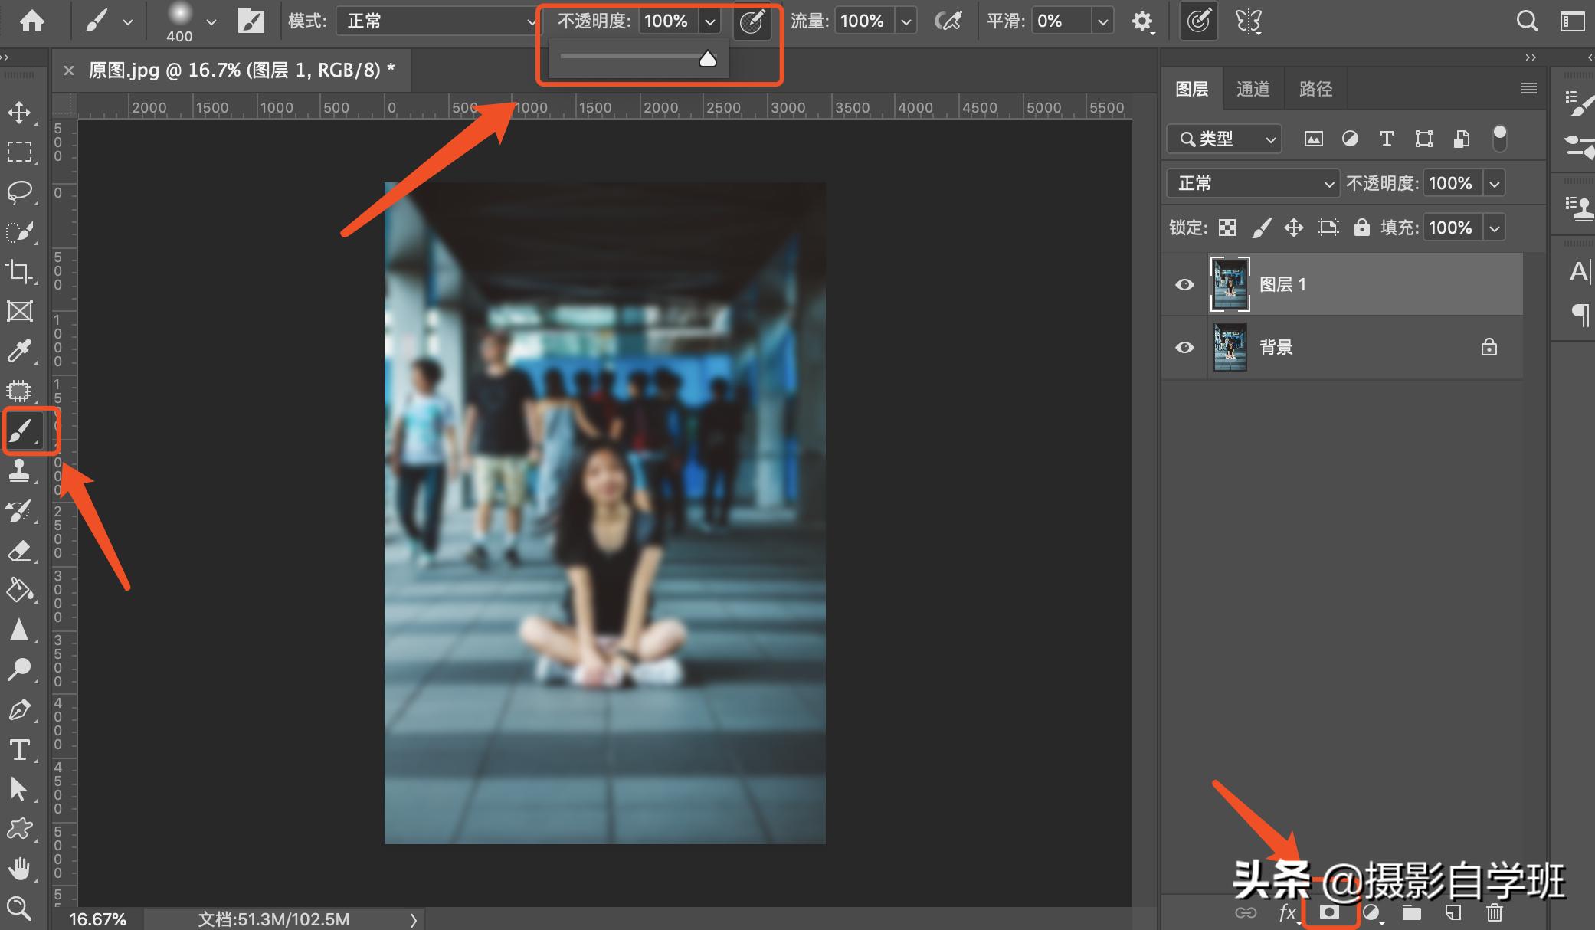Select the Crop tool
Image resolution: width=1595 pixels, height=930 pixels.
tap(19, 271)
